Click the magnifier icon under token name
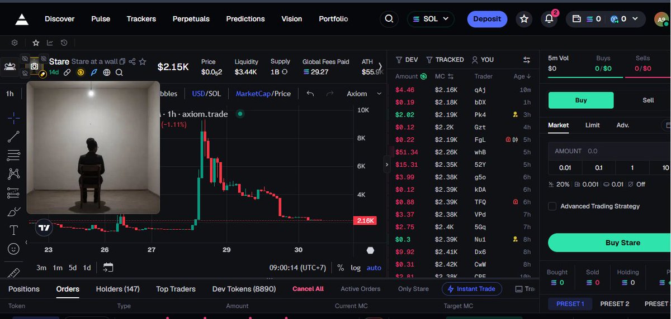Image resolution: width=671 pixels, height=319 pixels. click(119, 72)
